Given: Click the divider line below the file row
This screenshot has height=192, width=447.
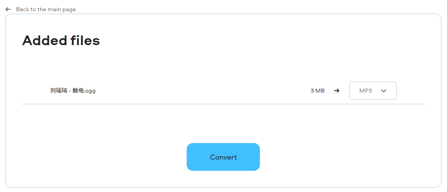Looking at the screenshot, I should coord(223,104).
